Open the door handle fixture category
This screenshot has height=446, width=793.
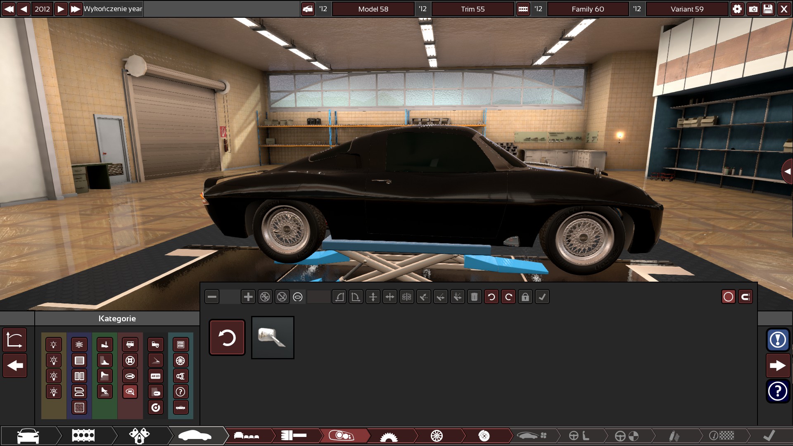(x=130, y=376)
